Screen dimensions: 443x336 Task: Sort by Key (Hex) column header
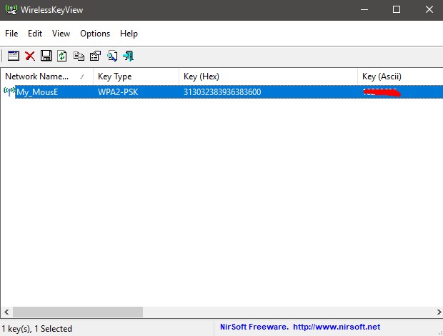point(268,76)
